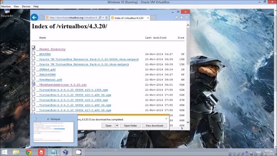
Task: Expand the Open button dropdown arrow
Action: pos(117,126)
